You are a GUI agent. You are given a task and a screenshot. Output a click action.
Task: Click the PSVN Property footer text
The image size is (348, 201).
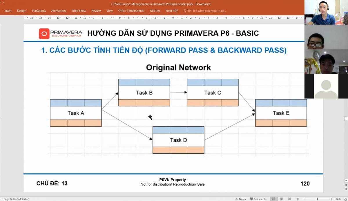(x=173, y=180)
